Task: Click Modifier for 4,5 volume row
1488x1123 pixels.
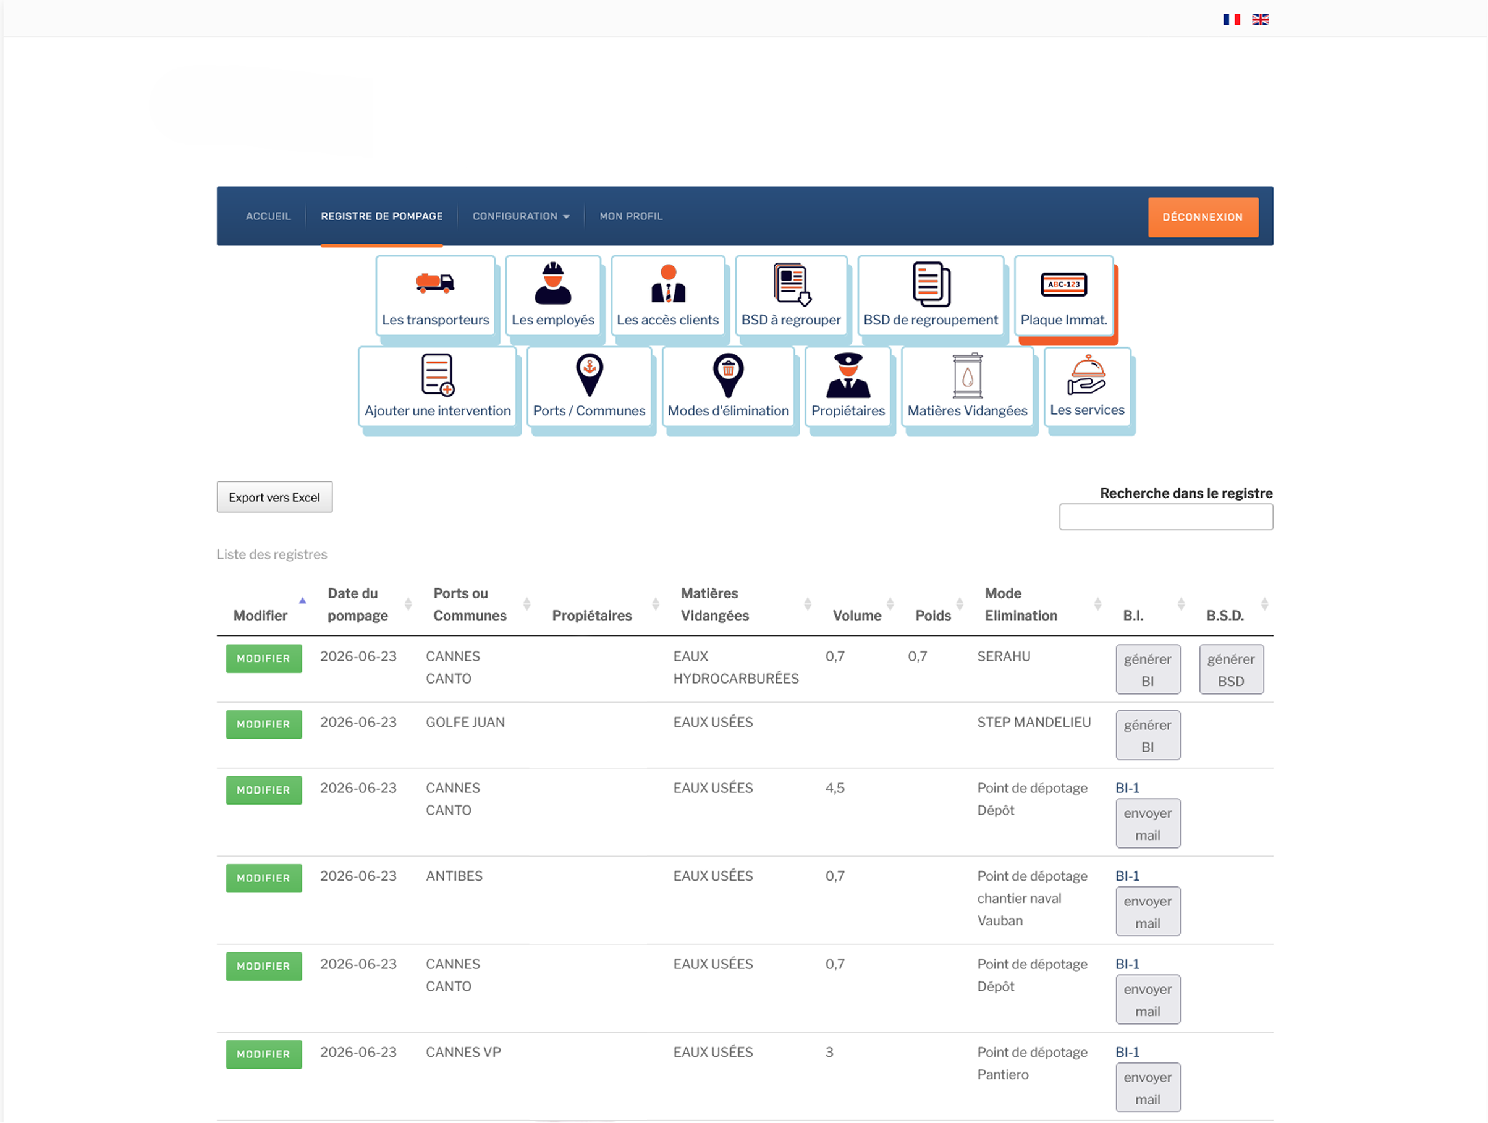Action: 264,790
